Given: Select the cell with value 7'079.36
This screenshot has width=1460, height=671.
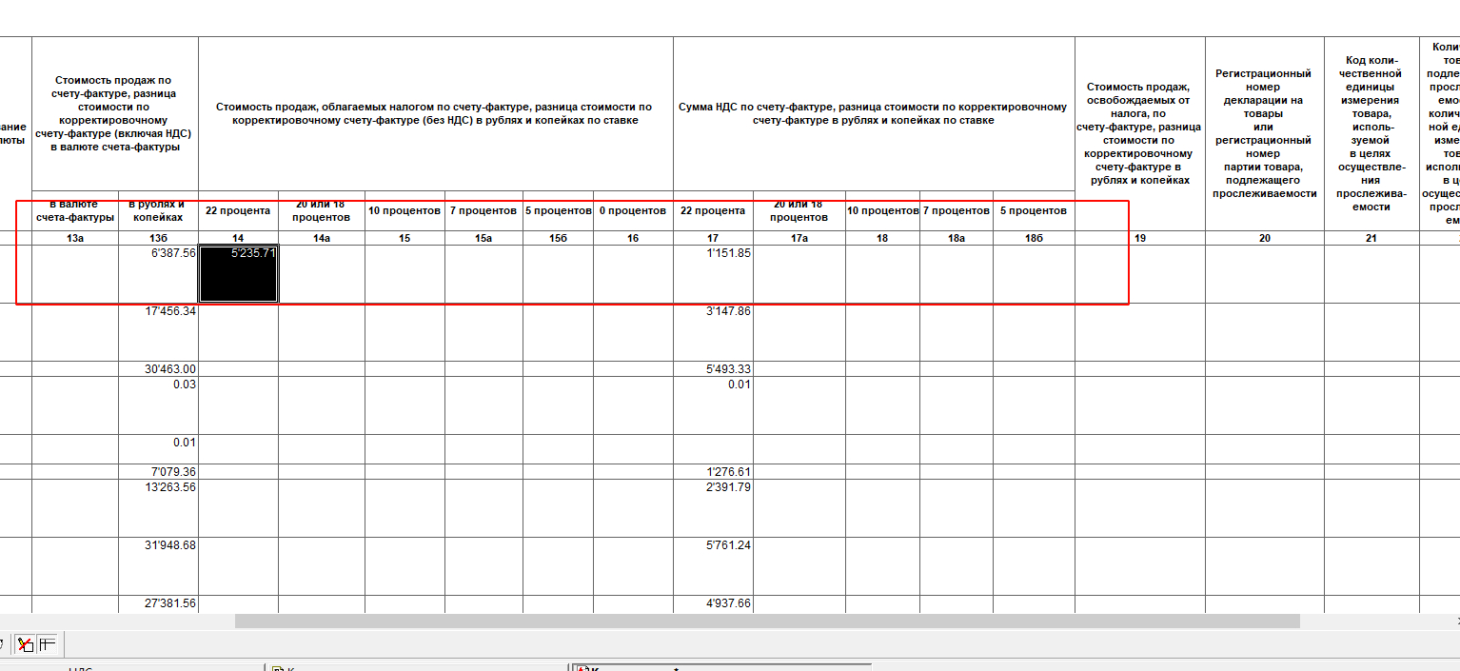Looking at the screenshot, I should click(x=158, y=472).
